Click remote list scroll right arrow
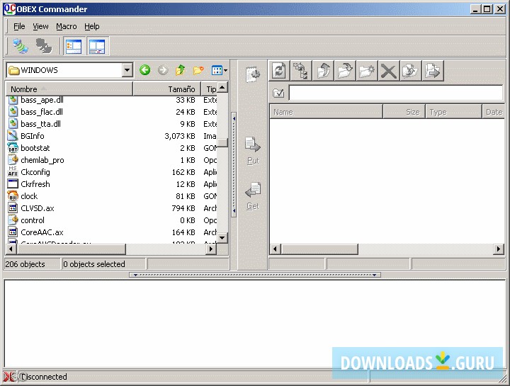The image size is (510, 386). (x=498, y=249)
